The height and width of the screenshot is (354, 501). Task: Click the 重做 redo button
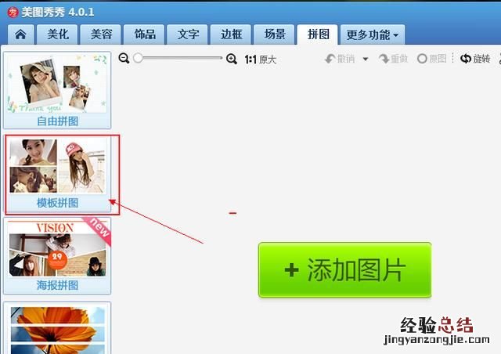(393, 59)
